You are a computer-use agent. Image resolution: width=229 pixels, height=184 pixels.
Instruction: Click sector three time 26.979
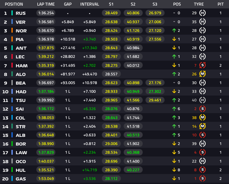pyautogui.click(x=155, y=13)
